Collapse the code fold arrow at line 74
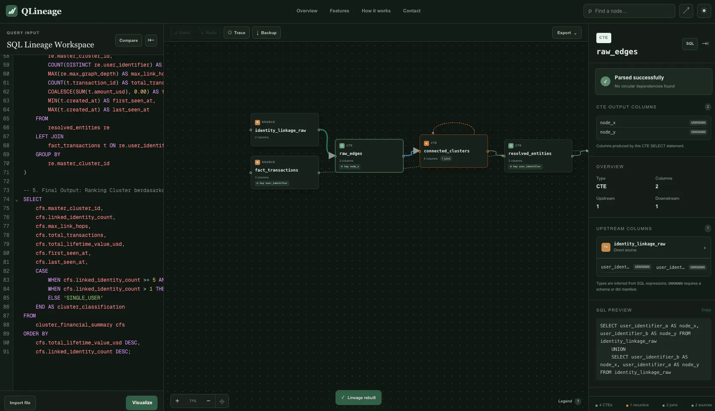 point(17,200)
